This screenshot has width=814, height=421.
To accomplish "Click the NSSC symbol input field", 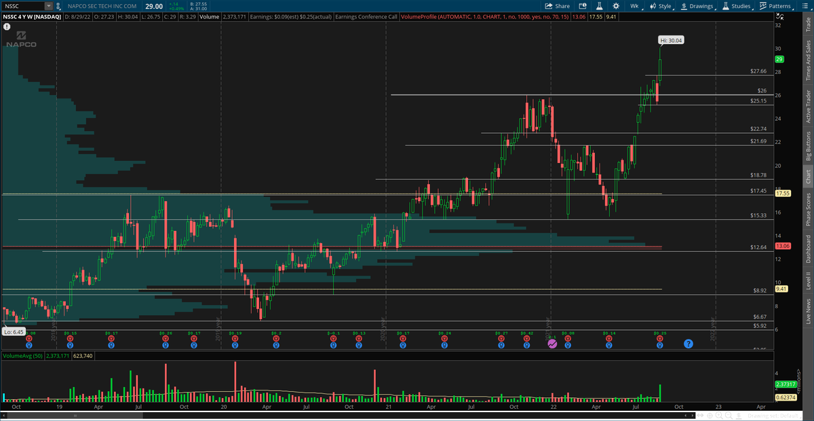I will [22, 5].
